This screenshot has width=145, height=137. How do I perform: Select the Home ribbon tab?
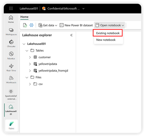24,17
